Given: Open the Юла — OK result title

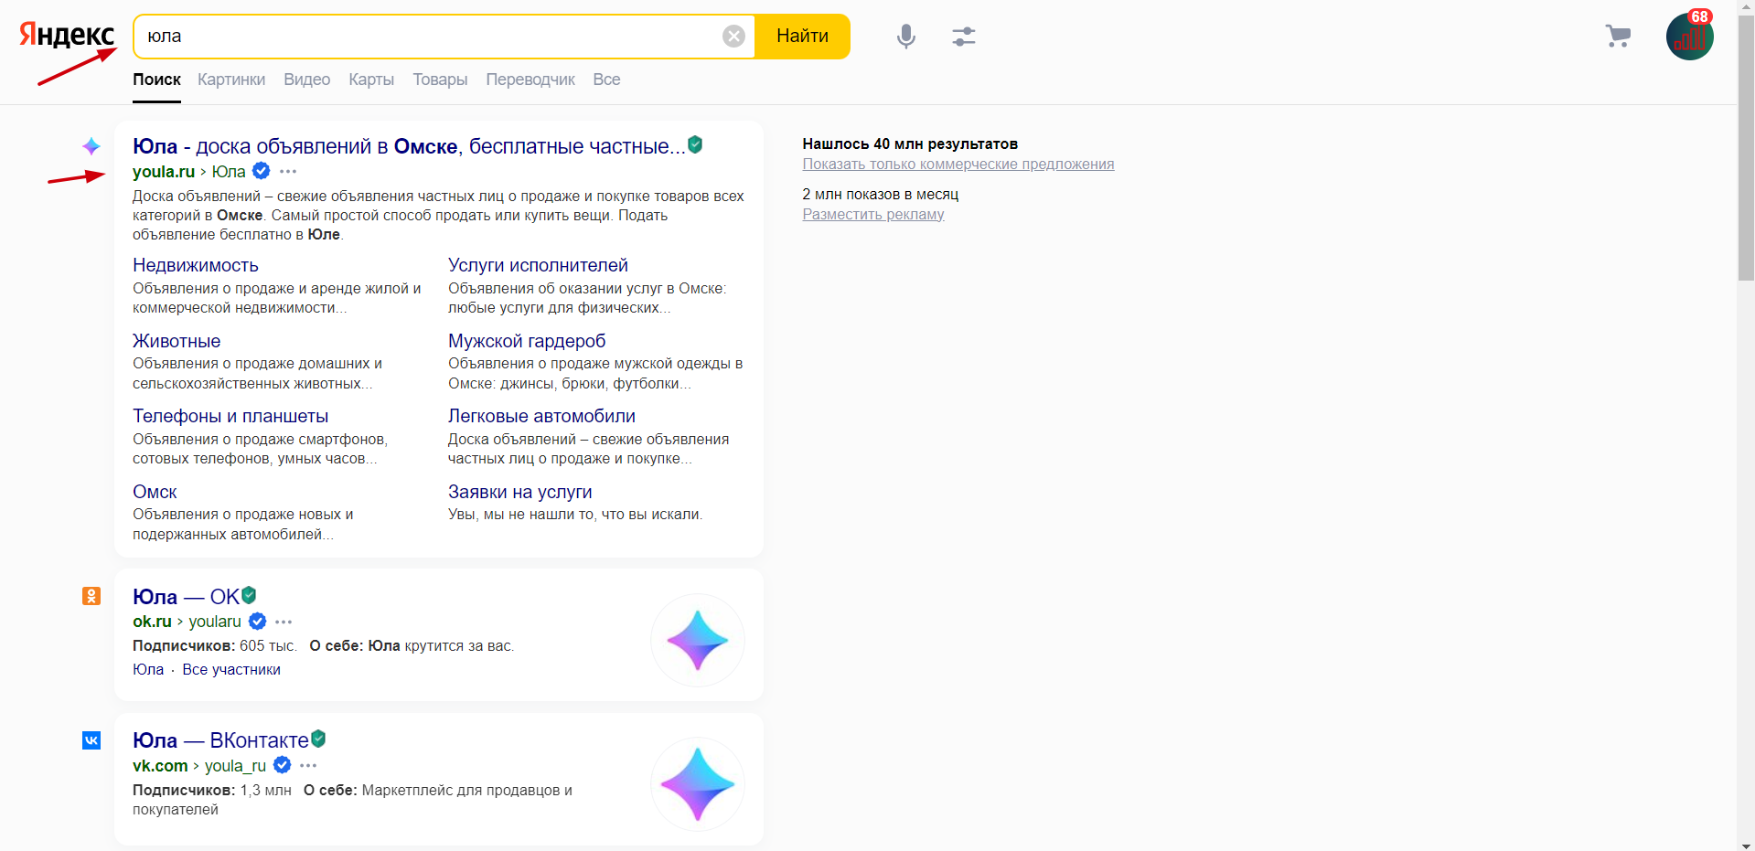Looking at the screenshot, I should click(186, 597).
